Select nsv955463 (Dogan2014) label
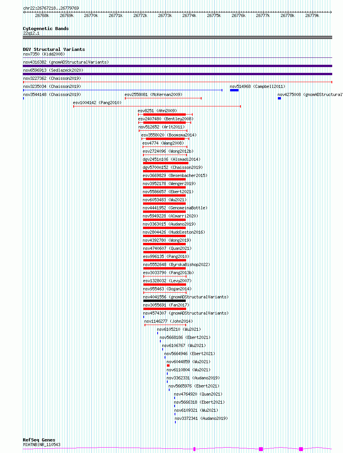Image resolution: width=343 pixels, height=453 pixels. pyautogui.click(x=168, y=289)
